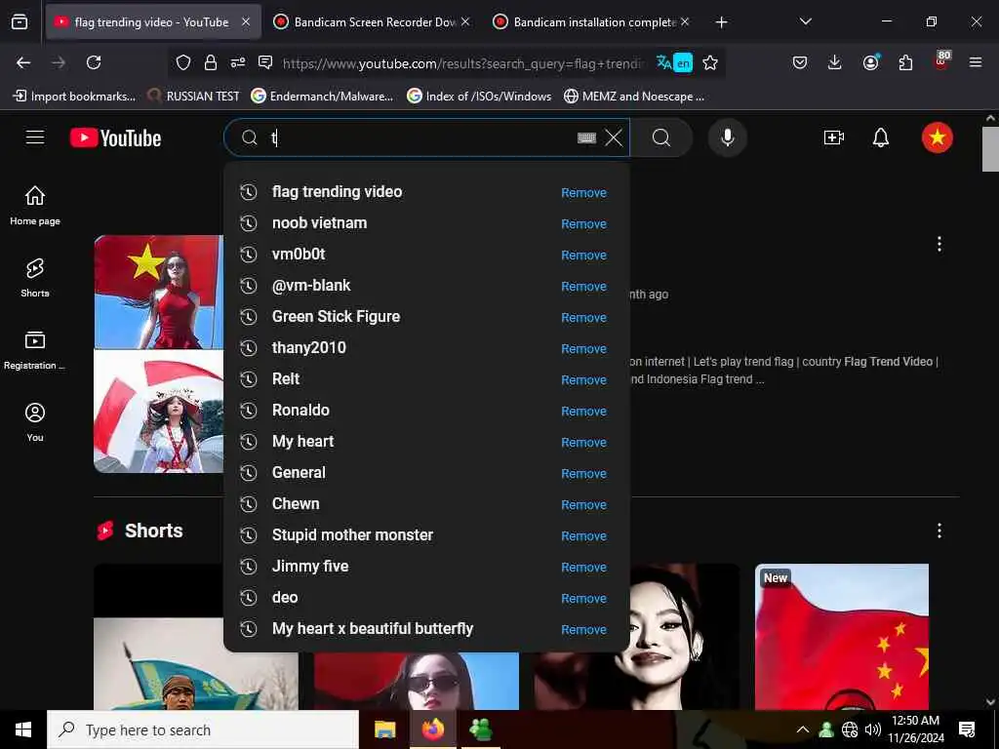This screenshot has width=999, height=749.
Task: Open the Windows action center notifications
Action: (x=967, y=729)
